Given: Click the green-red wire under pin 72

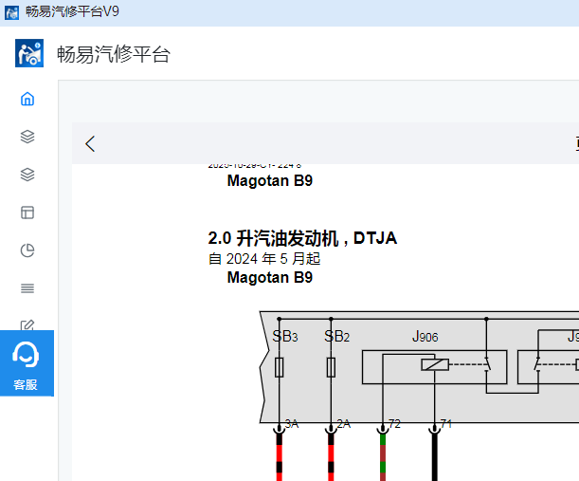Looking at the screenshot, I should tap(383, 457).
